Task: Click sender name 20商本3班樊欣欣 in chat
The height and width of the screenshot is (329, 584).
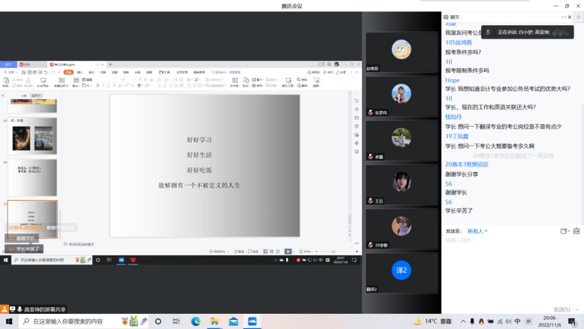Action: coord(467,164)
